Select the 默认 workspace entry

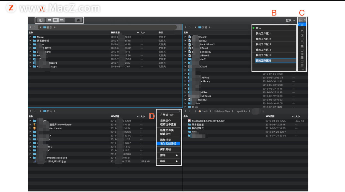(x=274, y=28)
